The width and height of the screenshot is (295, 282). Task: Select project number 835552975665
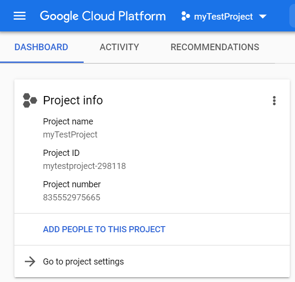(71, 197)
